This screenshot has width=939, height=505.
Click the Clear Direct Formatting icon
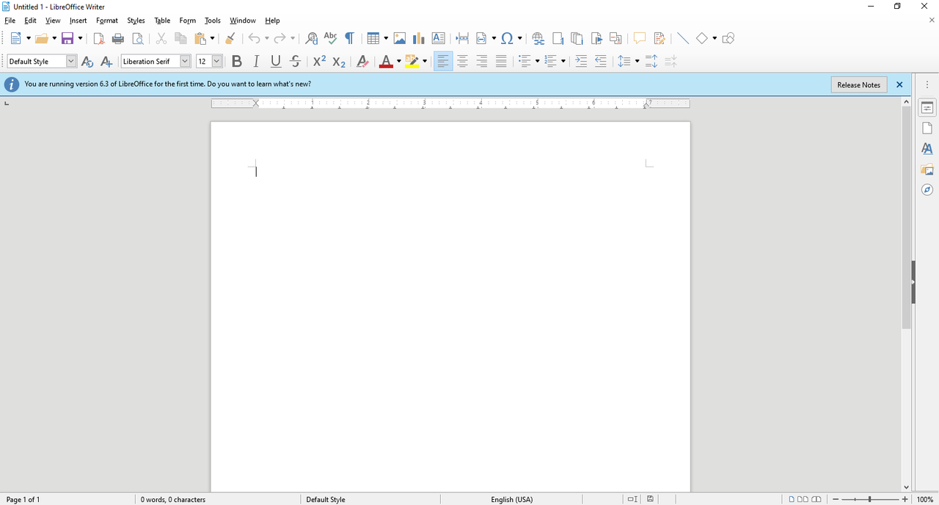[362, 62]
